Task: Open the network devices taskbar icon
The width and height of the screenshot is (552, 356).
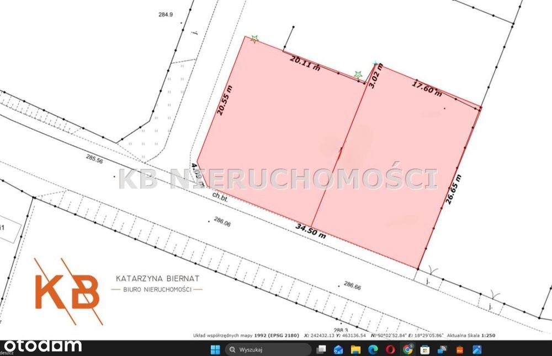Action: [x=442, y=349]
